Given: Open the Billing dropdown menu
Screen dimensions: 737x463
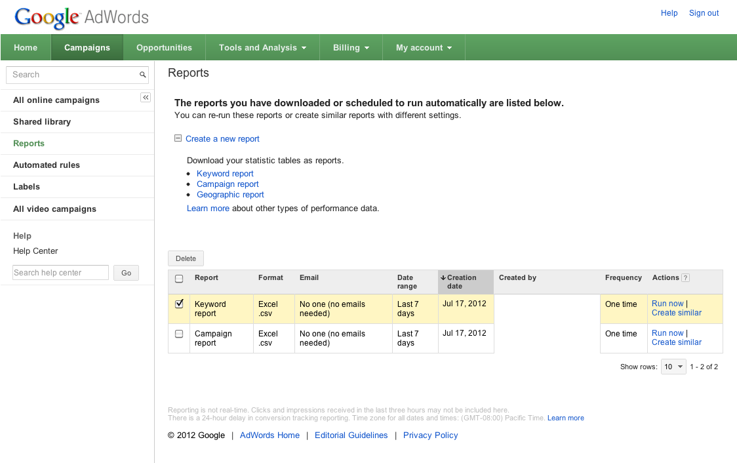Looking at the screenshot, I should [x=351, y=47].
